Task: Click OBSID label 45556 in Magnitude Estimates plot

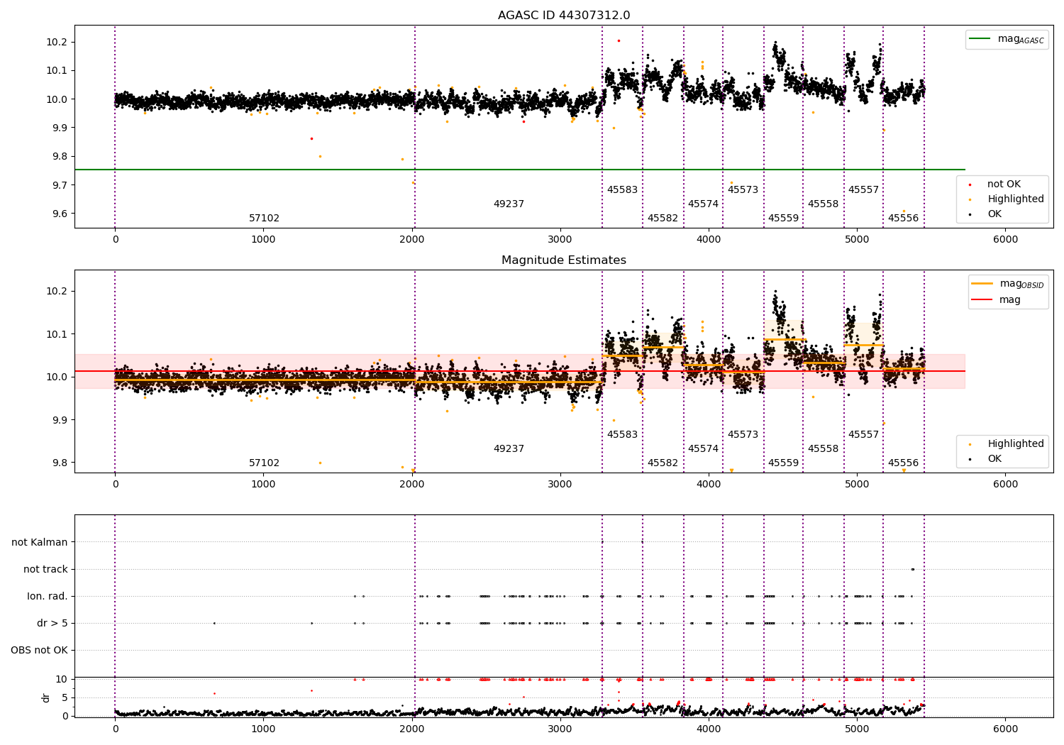Action: pyautogui.click(x=903, y=463)
